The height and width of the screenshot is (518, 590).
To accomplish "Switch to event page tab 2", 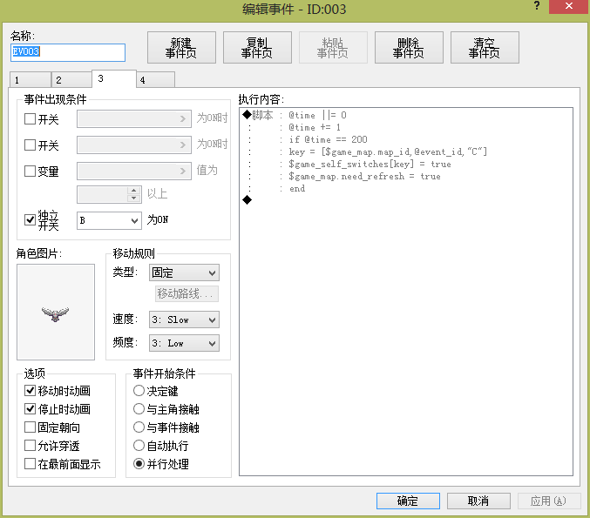I will [x=71, y=80].
